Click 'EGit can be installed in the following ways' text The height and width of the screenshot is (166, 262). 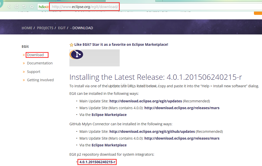(x=104, y=94)
